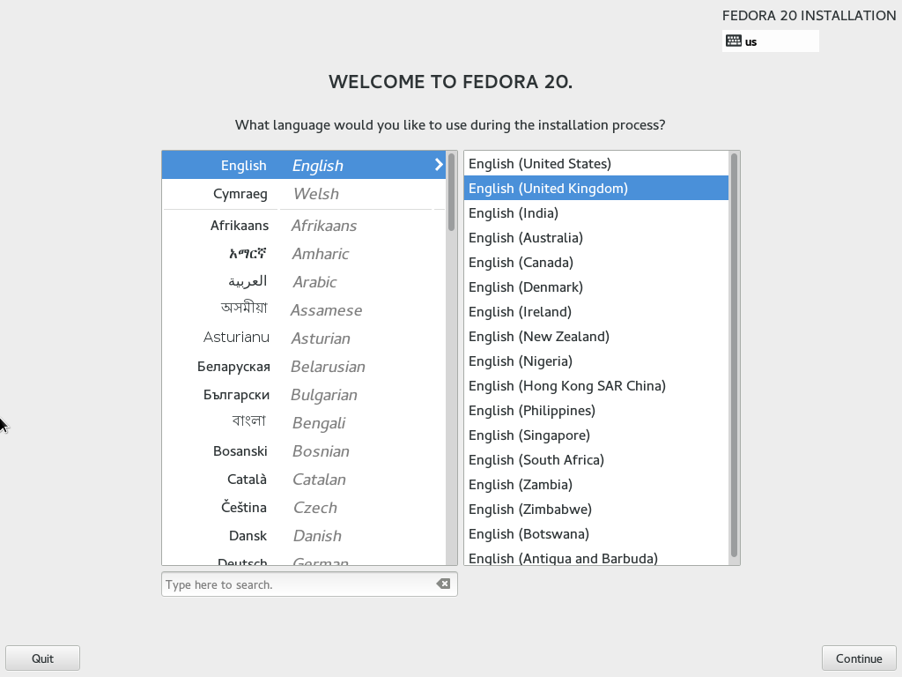Choose Welsh in language list

(304, 194)
